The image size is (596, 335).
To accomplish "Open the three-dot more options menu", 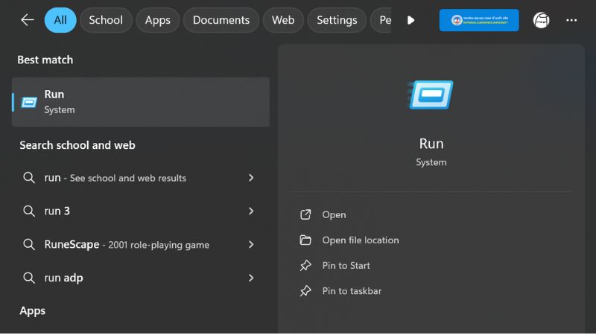I will point(571,20).
